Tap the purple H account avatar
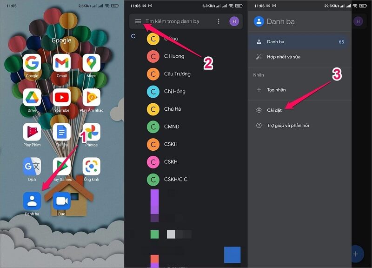 [234, 21]
